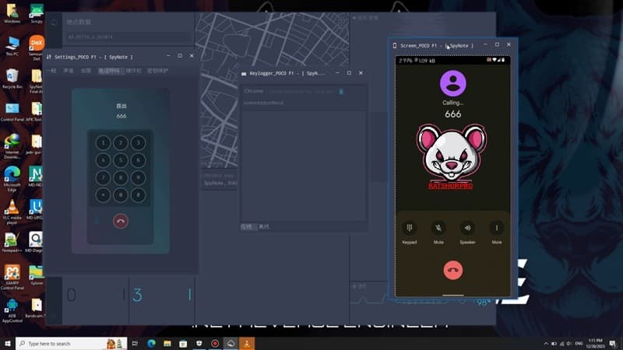
Task: Hang up from the Settings dialer panel
Action: point(120,221)
